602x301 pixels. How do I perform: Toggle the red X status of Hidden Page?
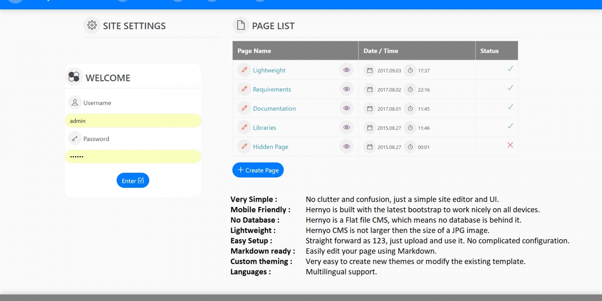point(510,145)
